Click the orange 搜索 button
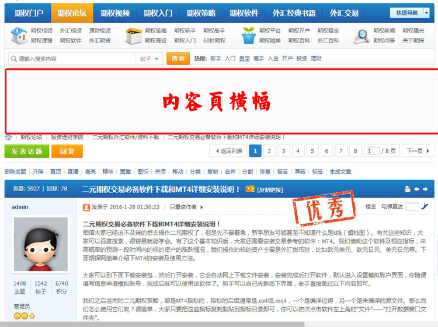Viewport: 438px width, 327px height. click(x=178, y=58)
